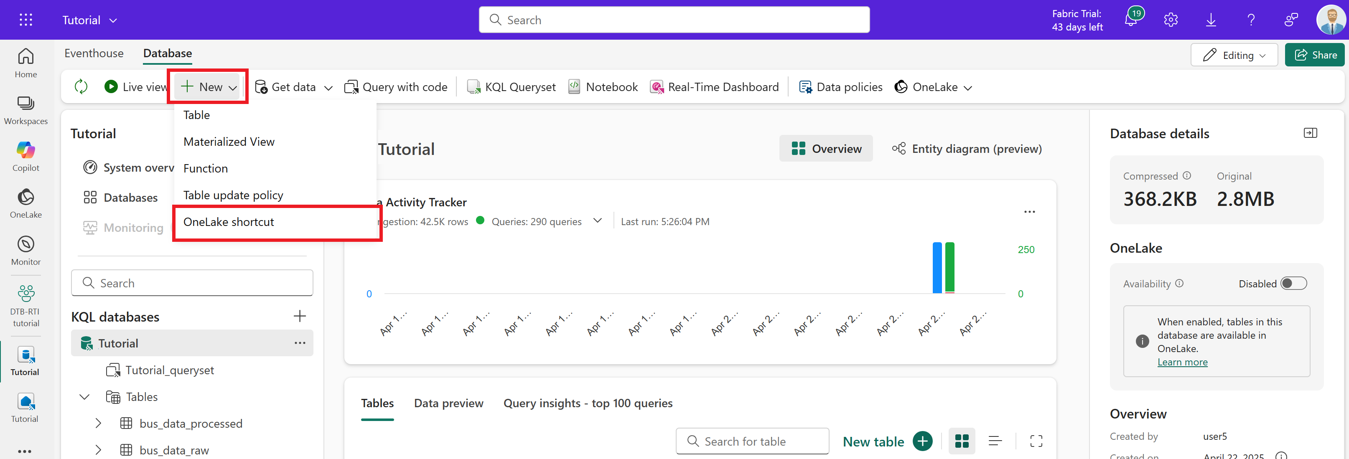Select Table from New menu
This screenshot has width=1349, height=459.
point(275,115)
